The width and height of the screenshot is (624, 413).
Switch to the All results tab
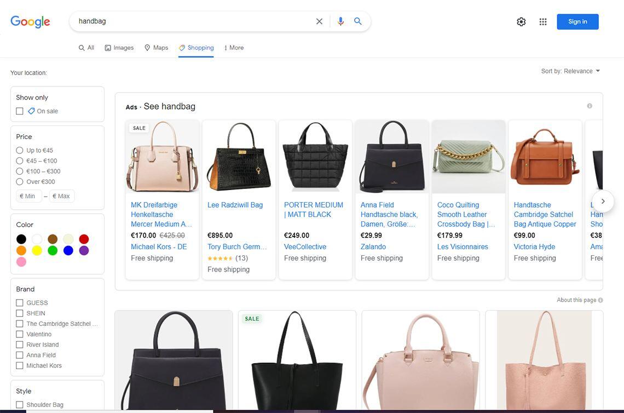point(86,48)
